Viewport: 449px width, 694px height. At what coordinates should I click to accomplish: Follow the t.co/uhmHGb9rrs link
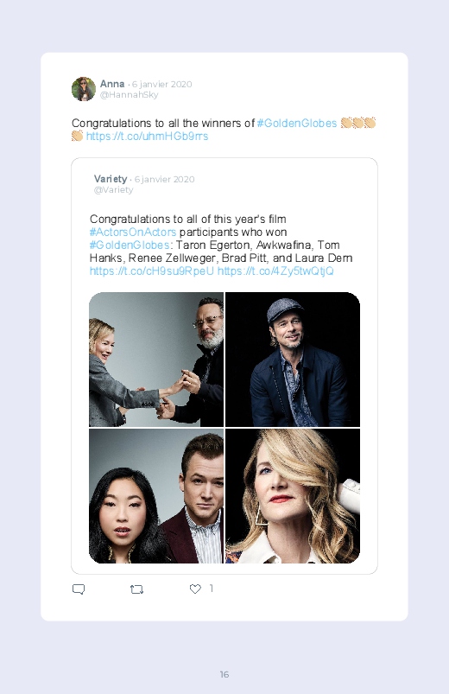[x=147, y=136]
